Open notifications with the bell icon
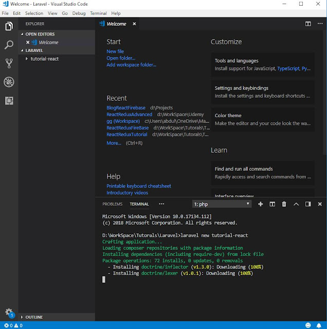The height and width of the screenshot is (329, 327). tap(319, 325)
